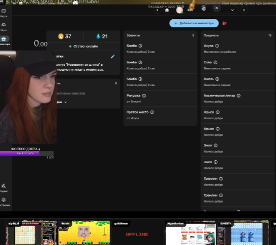Click the Статус: онлайн status text
The height and width of the screenshot is (245, 276).
coord(86,47)
